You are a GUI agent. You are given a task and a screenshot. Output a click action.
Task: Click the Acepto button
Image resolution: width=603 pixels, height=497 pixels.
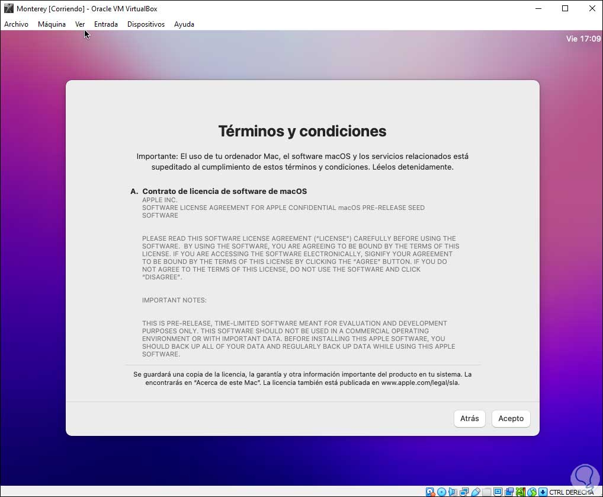pyautogui.click(x=511, y=419)
